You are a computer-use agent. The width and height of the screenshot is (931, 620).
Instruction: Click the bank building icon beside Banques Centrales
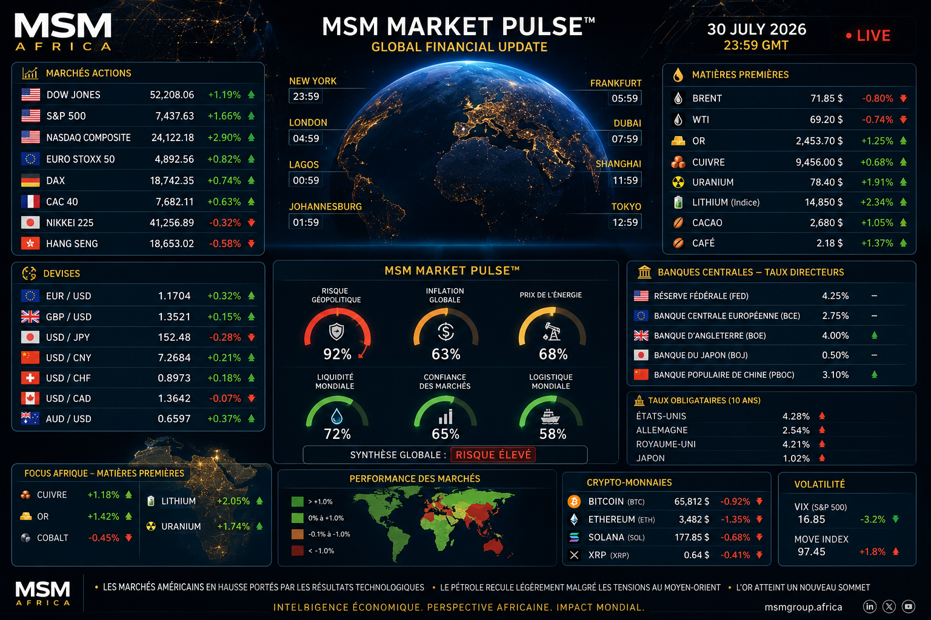[644, 272]
